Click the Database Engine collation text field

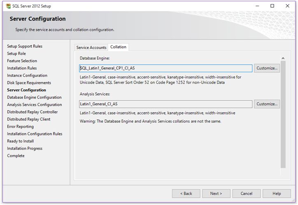[165, 68]
